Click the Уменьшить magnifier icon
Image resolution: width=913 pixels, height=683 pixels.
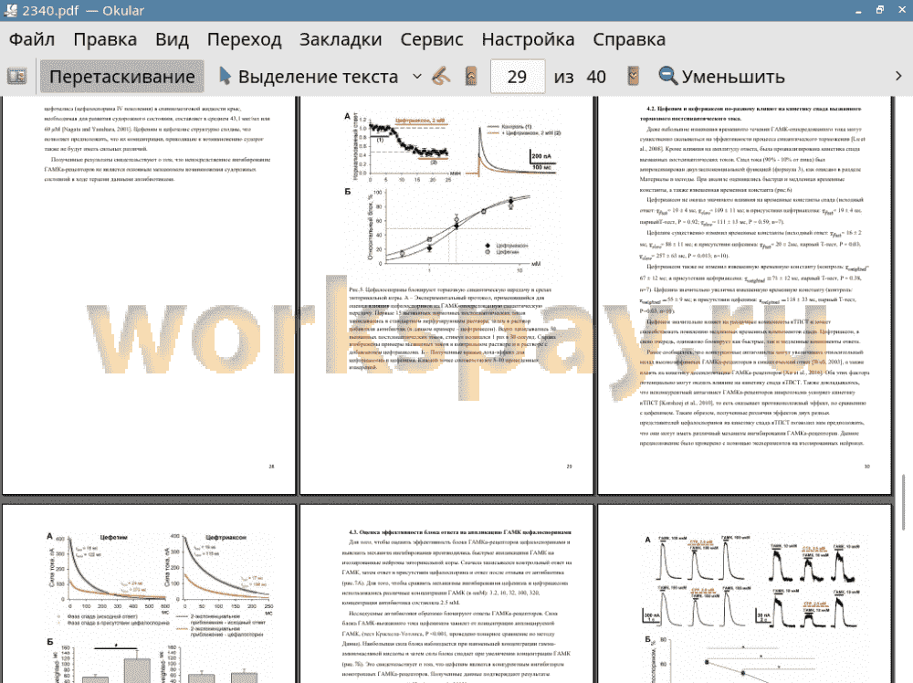pos(668,77)
